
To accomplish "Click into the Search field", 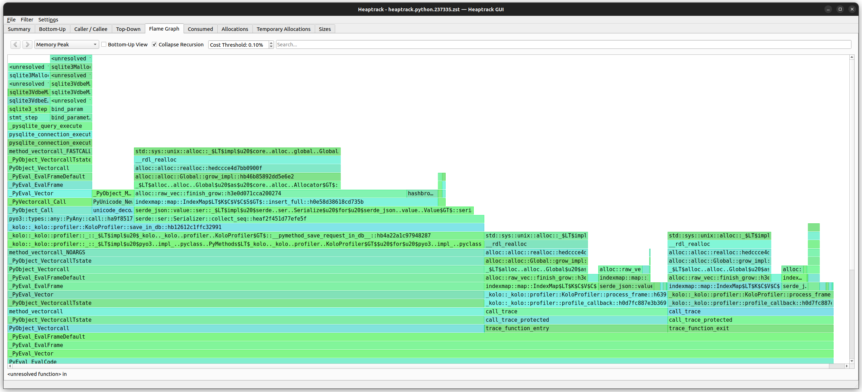I will coord(563,45).
